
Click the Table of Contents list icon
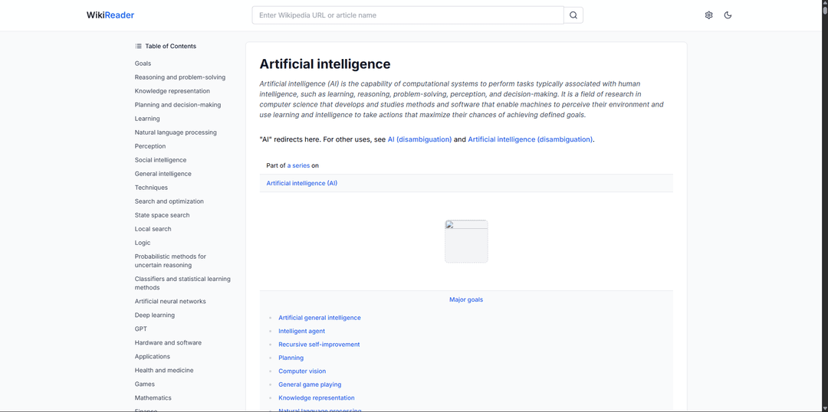click(138, 46)
